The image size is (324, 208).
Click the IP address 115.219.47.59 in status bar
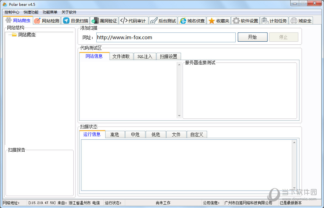[42, 203]
